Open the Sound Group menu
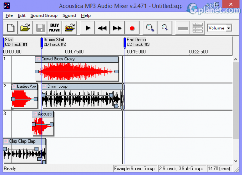The width and height of the screenshot is (242, 175). point(44,15)
